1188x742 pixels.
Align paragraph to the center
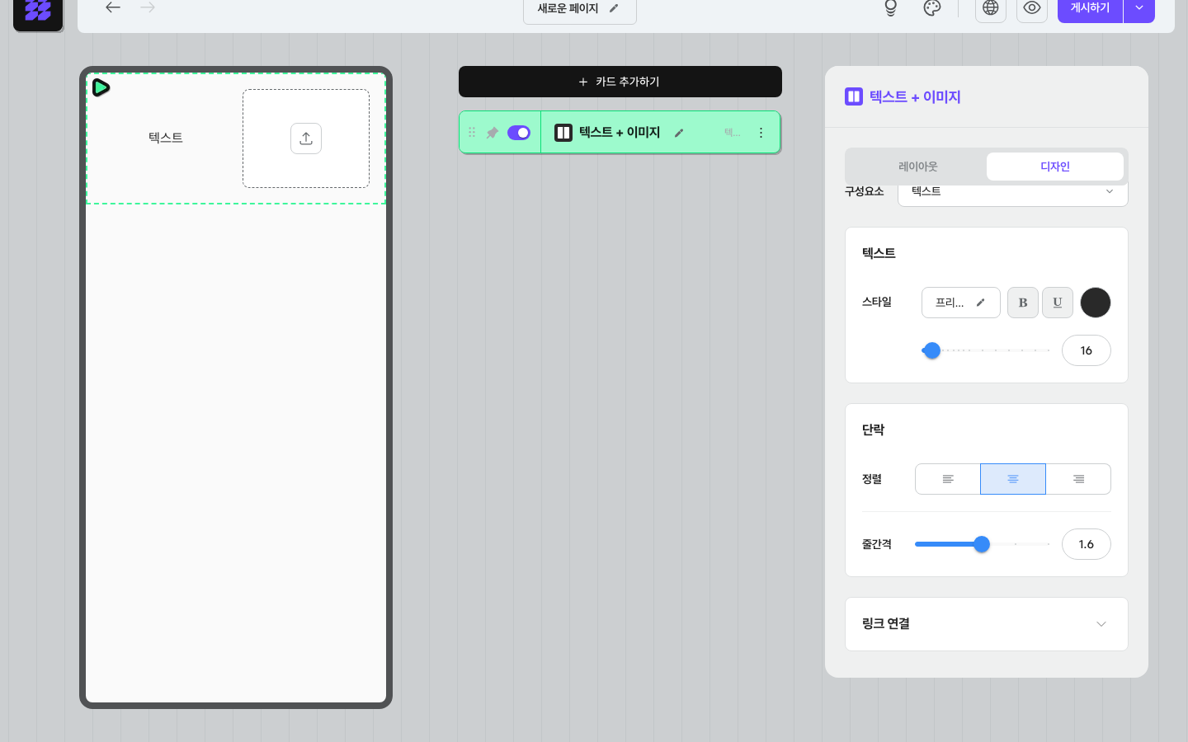[1013, 479]
